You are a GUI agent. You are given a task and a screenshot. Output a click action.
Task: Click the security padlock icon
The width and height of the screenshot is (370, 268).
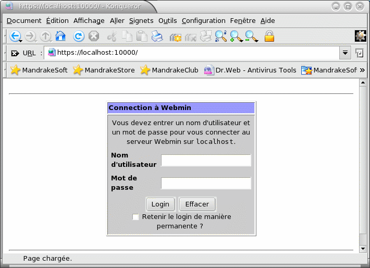click(269, 36)
